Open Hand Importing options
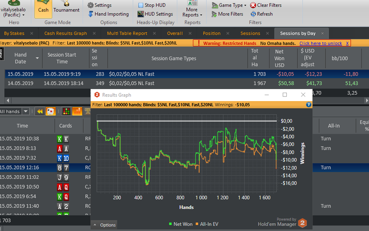Viewport: 369px width, 231px height. coord(109,14)
